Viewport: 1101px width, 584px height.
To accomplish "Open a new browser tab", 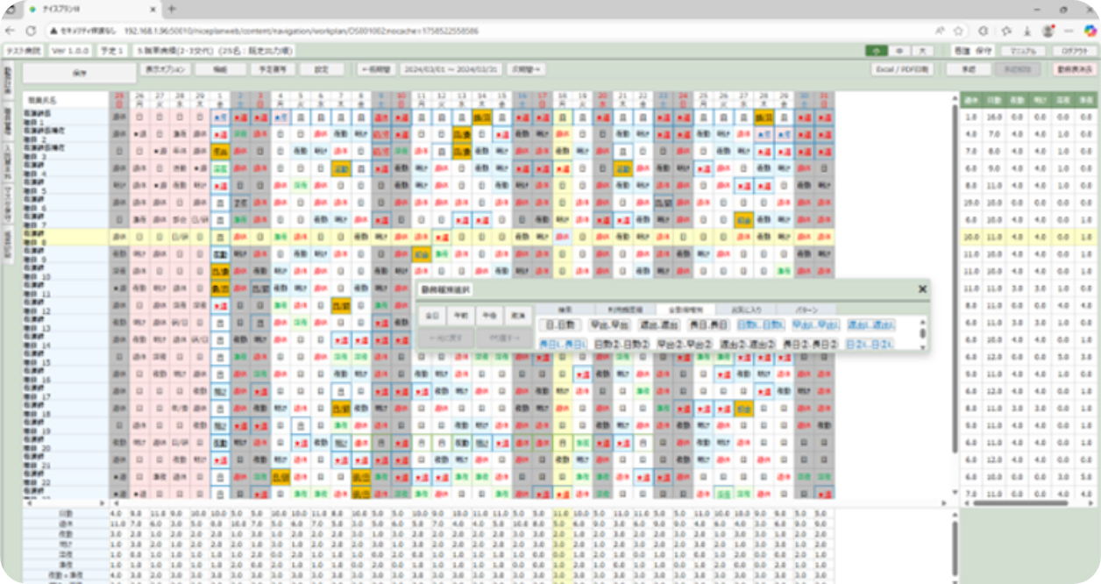I will pyautogui.click(x=171, y=9).
